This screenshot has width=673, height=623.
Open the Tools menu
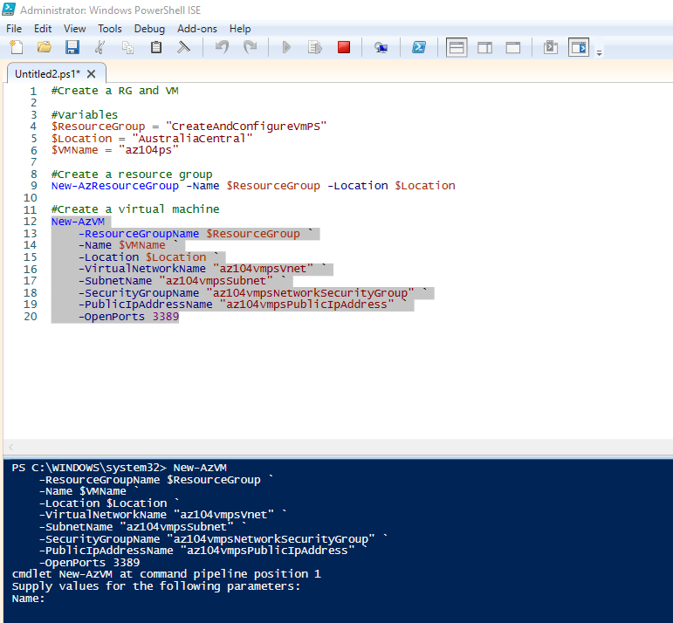pyautogui.click(x=110, y=29)
